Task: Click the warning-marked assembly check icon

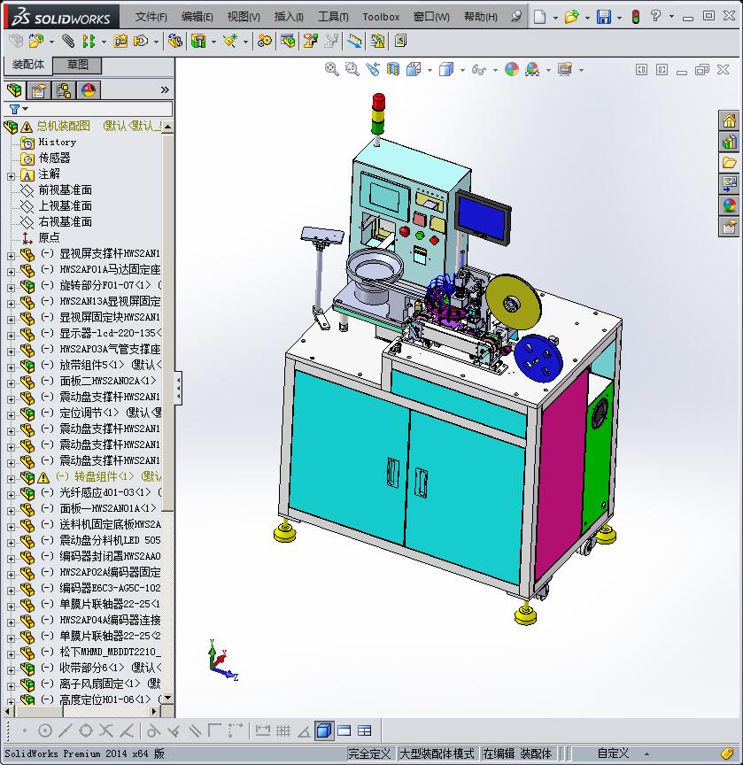Action: [377, 41]
